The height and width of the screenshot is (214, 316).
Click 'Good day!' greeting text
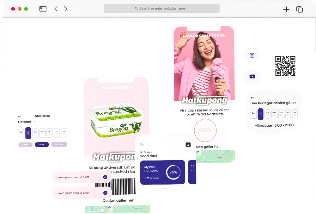pos(148,156)
